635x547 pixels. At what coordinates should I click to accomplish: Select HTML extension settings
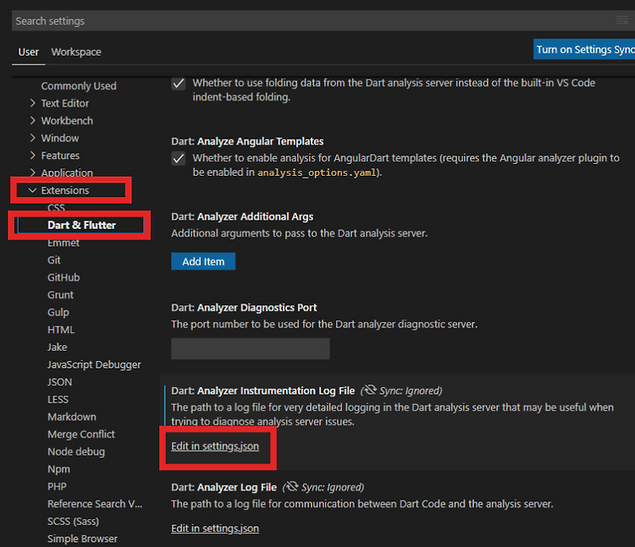coord(61,330)
